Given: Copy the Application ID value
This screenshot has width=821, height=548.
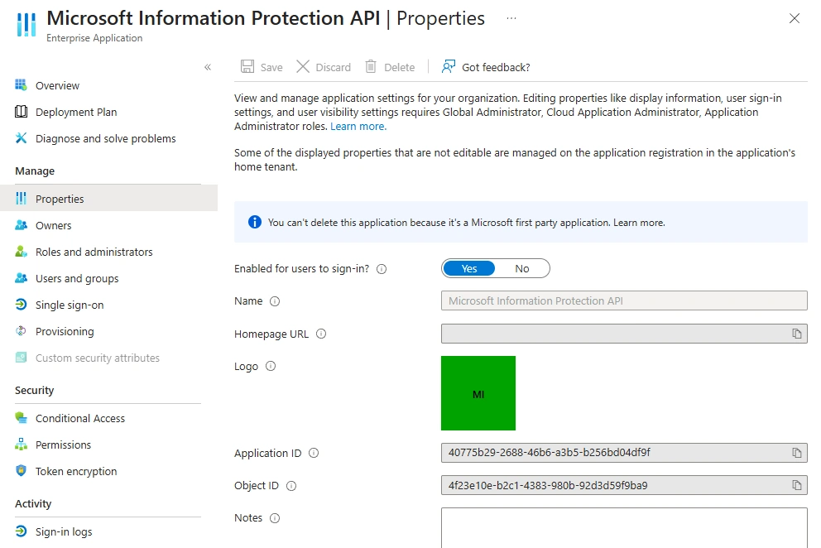Looking at the screenshot, I should pos(796,453).
